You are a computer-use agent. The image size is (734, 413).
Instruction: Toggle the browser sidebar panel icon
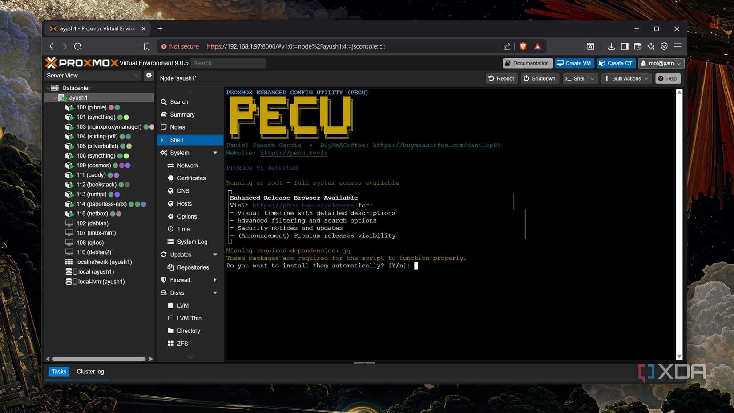[x=625, y=46]
